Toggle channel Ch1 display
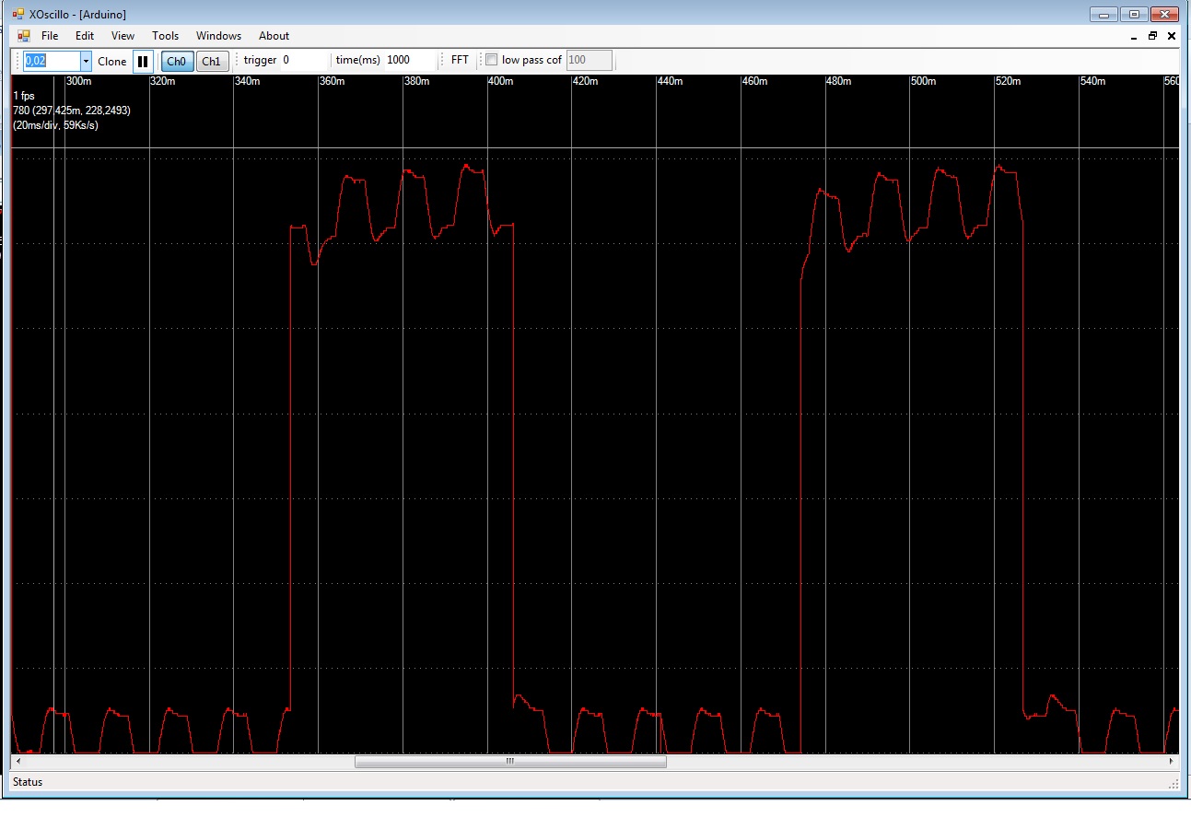The image size is (1191, 829). 211,61
